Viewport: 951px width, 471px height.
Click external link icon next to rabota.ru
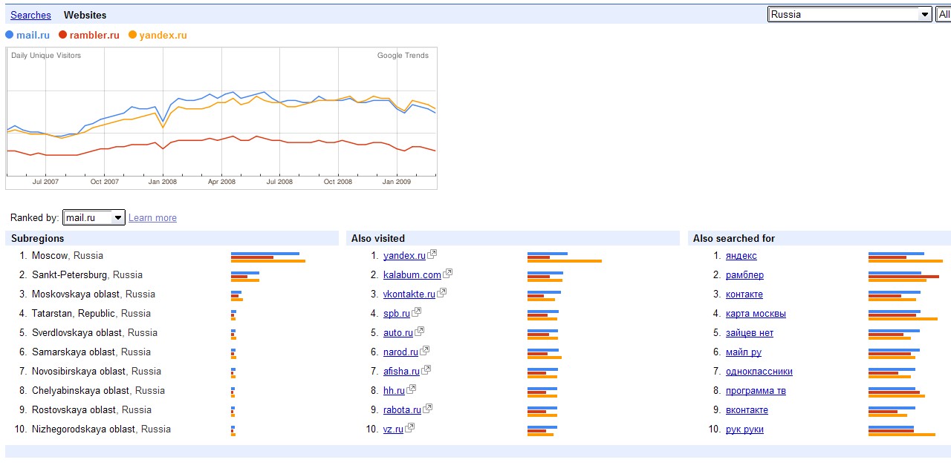coord(428,409)
